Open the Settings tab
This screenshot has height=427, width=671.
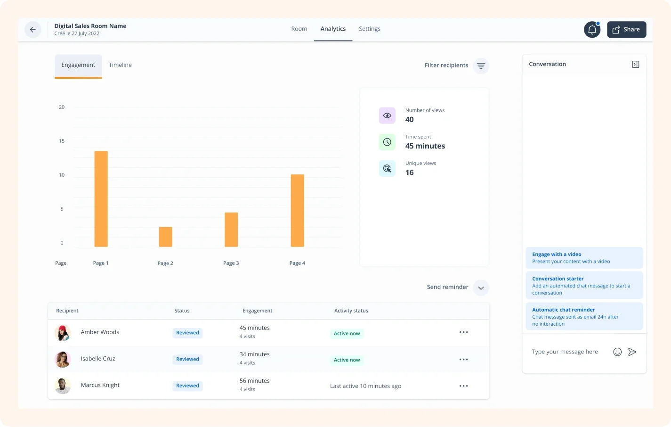coord(369,28)
